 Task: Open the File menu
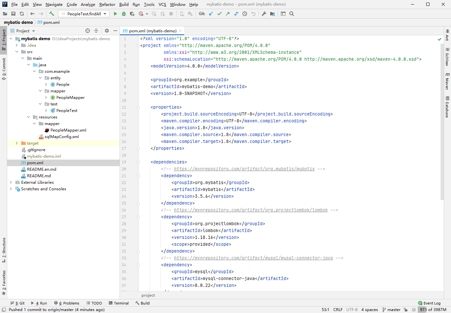coord(14,4)
